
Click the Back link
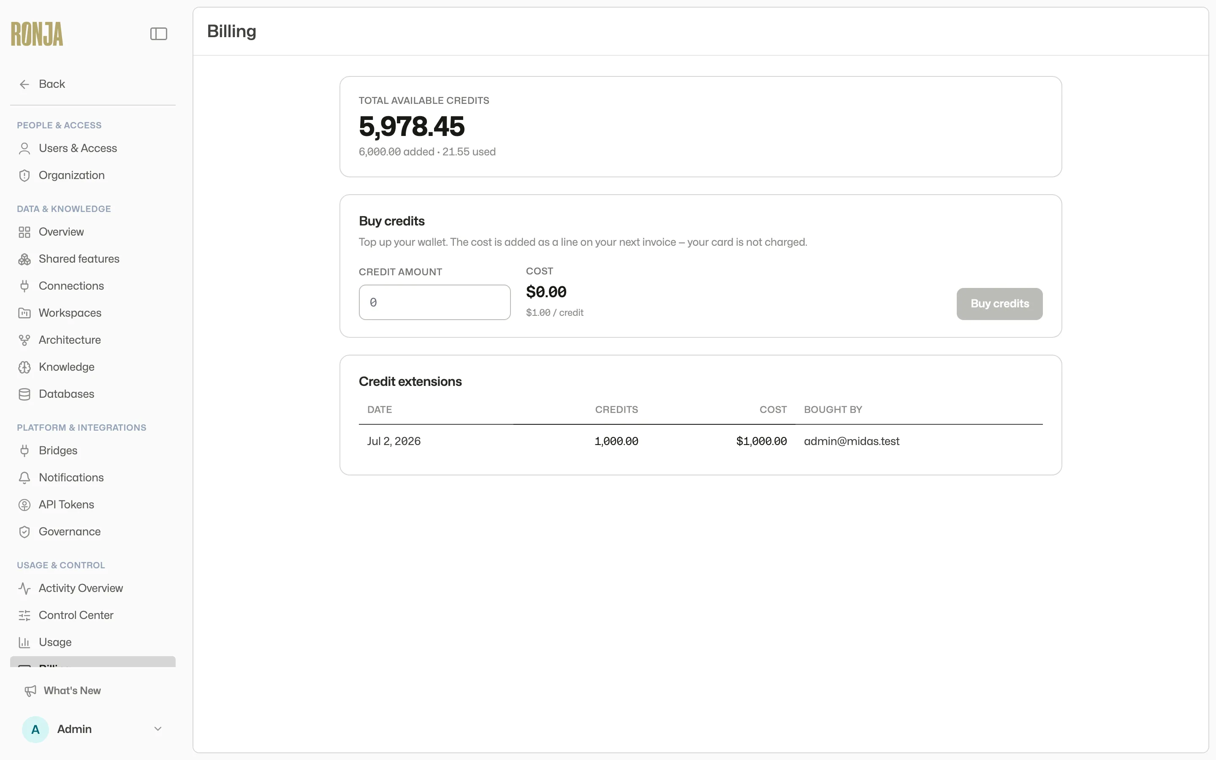click(92, 84)
